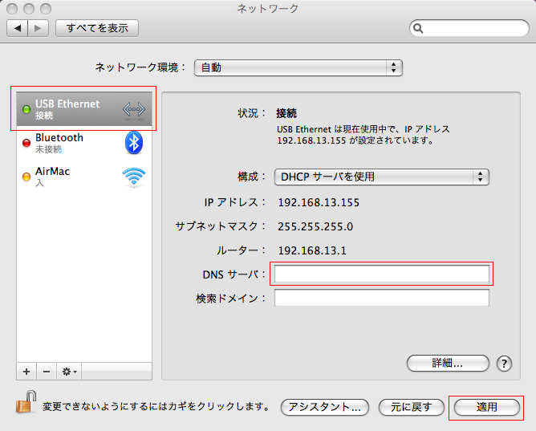Click the AirMac Wi-Fi signal icon

click(x=134, y=177)
